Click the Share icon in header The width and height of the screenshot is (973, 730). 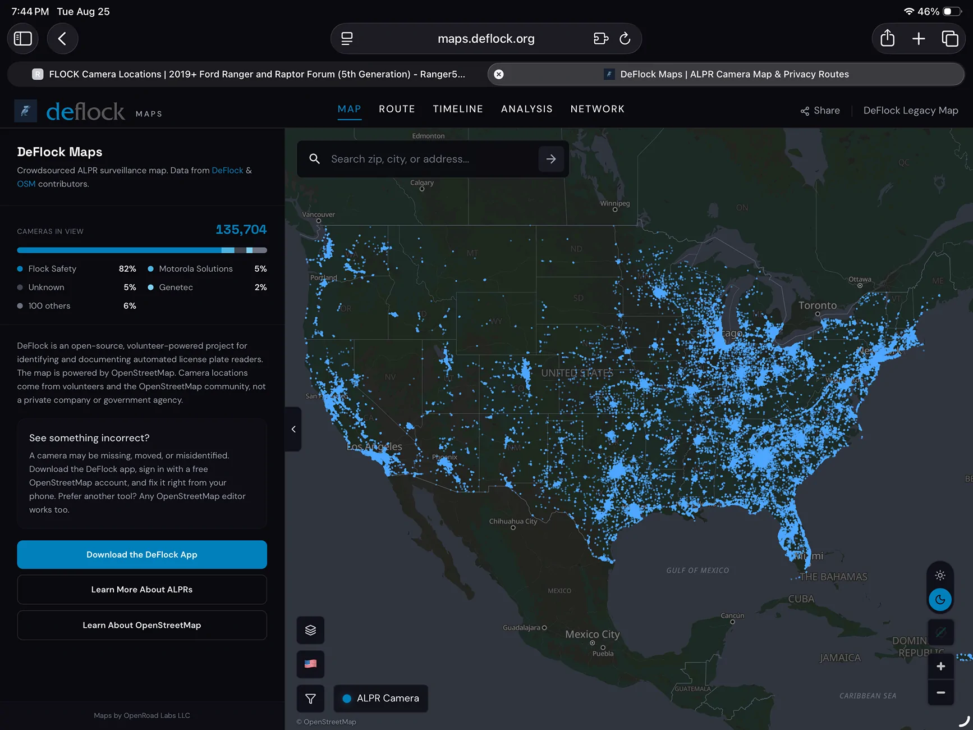(805, 111)
